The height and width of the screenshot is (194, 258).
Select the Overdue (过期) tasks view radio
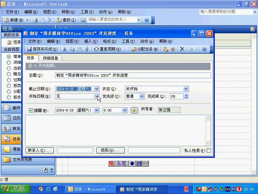pyautogui.click(x=9, y=80)
